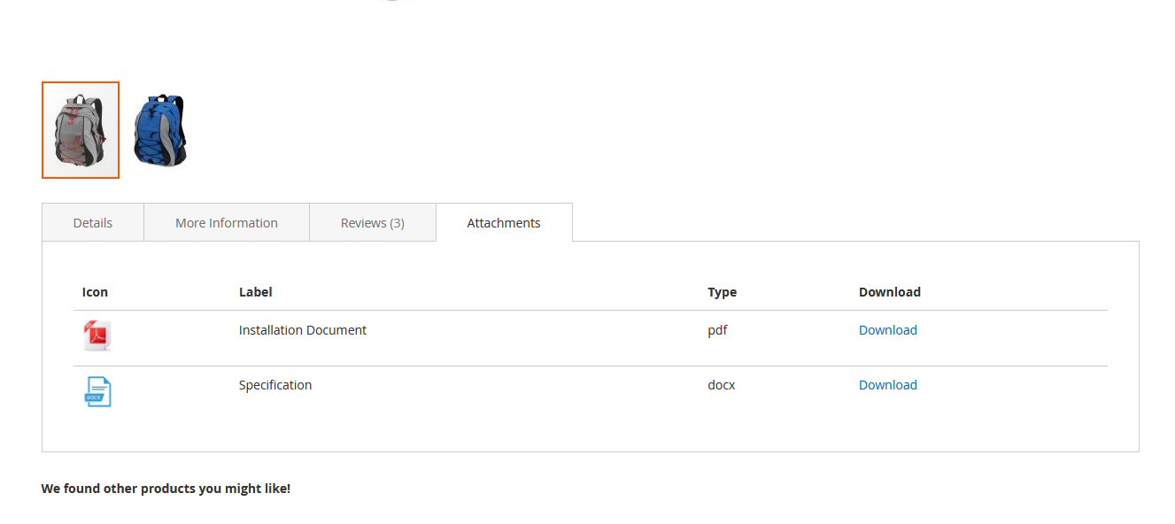Click the Download column header
Screen dimensions: 1175x524
click(x=889, y=291)
